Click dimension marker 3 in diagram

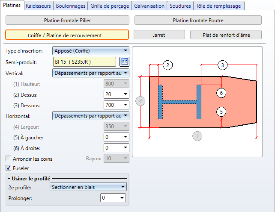coord(222,65)
